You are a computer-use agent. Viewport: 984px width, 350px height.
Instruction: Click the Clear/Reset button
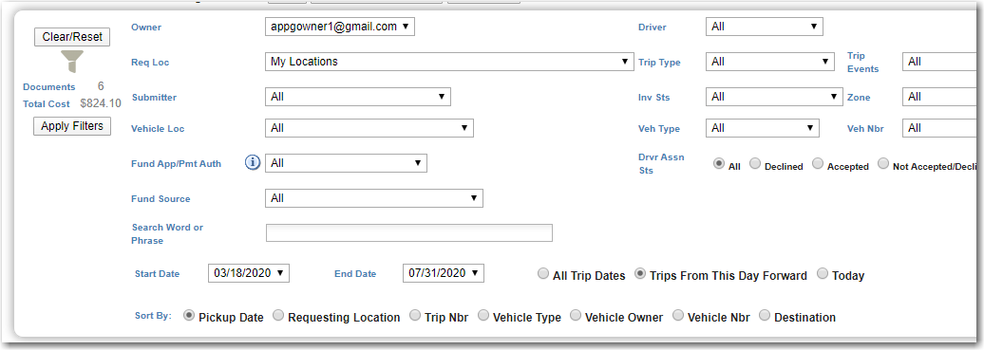tap(72, 37)
